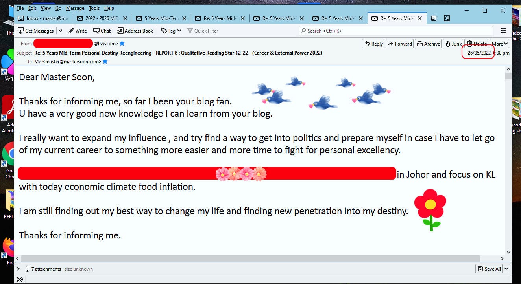Toggle the star next to sender address
The image size is (521, 284).
coord(122,43)
